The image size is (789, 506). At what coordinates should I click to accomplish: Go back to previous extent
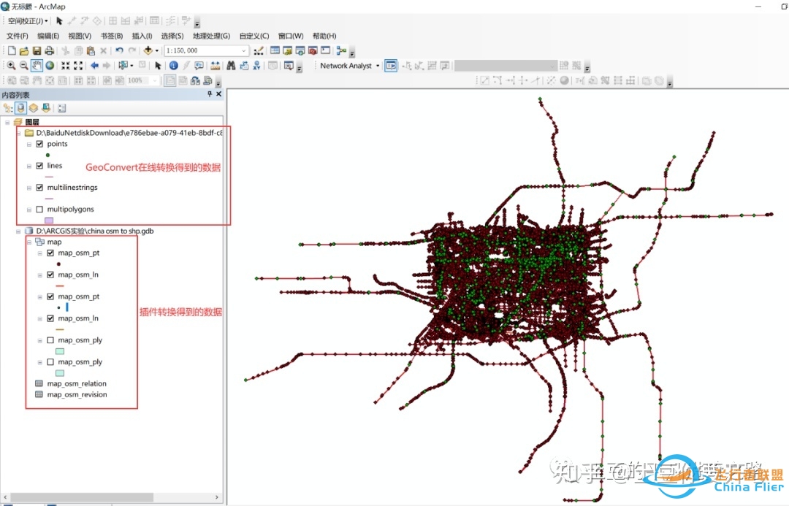pyautogui.click(x=94, y=66)
